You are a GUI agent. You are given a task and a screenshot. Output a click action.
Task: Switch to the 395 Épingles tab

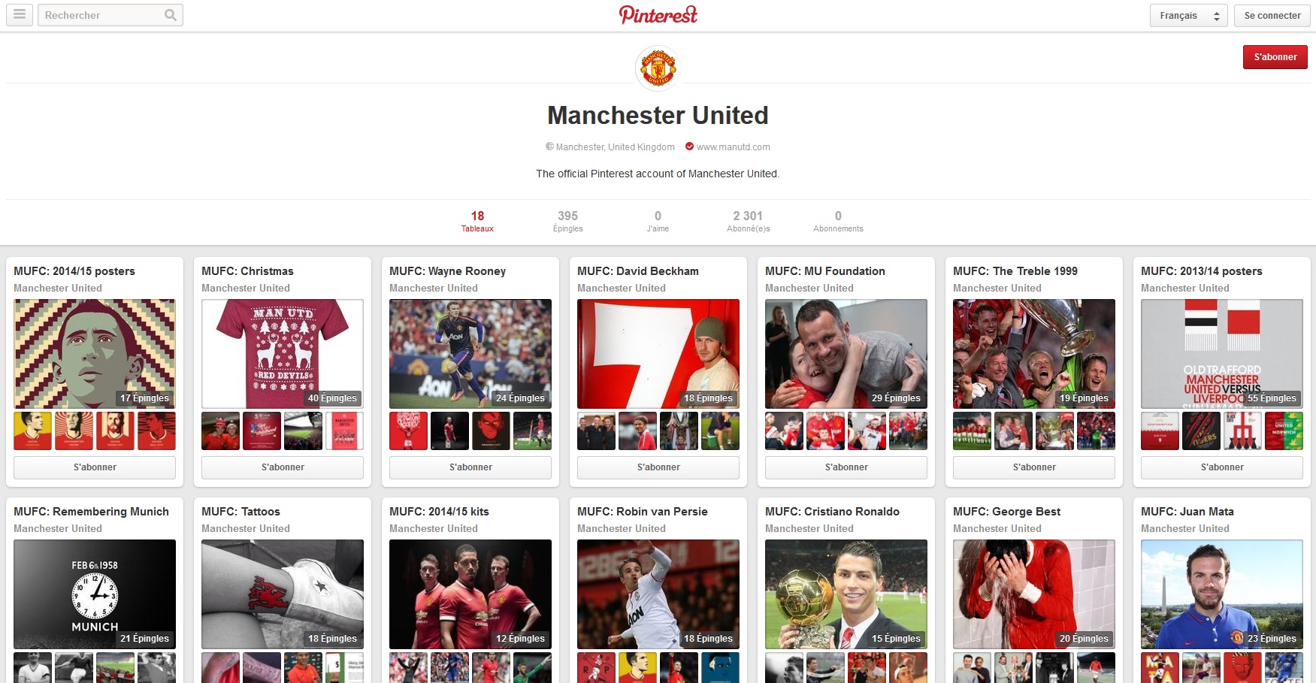coord(567,221)
